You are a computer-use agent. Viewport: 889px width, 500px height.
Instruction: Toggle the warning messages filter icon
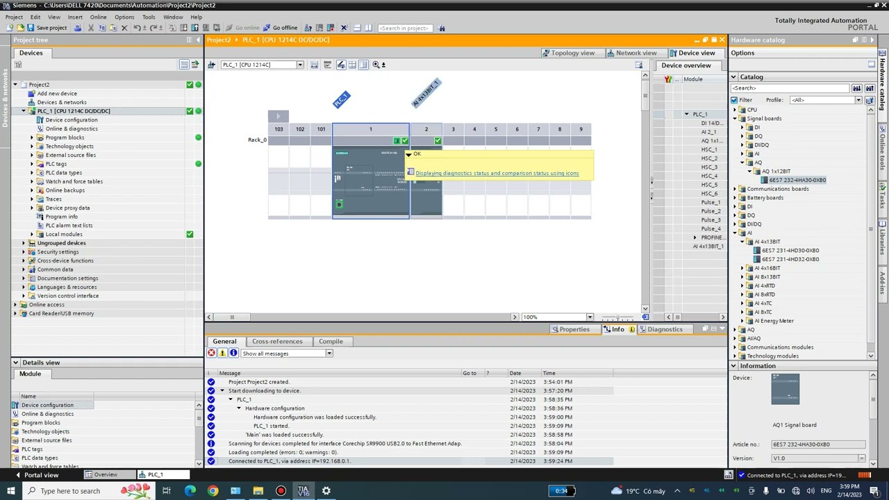[x=222, y=353]
